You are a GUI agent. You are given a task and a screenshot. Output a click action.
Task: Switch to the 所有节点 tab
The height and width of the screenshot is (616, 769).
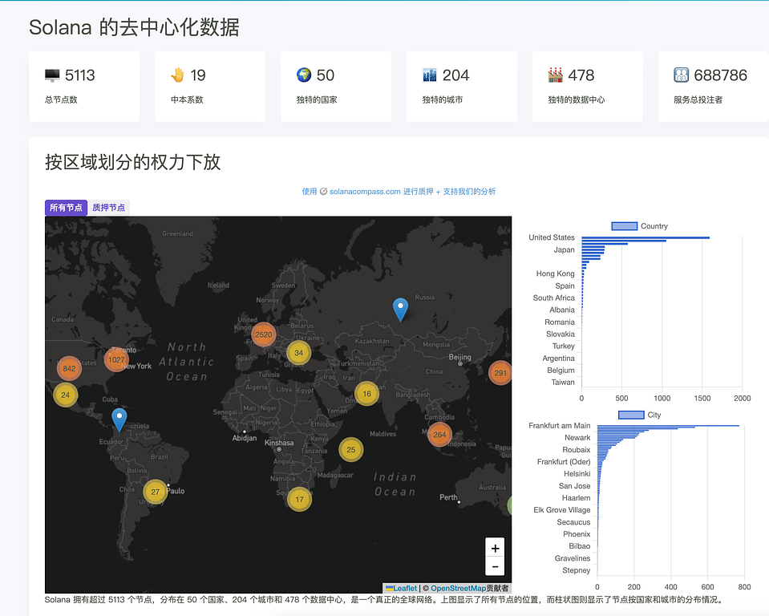coord(66,208)
